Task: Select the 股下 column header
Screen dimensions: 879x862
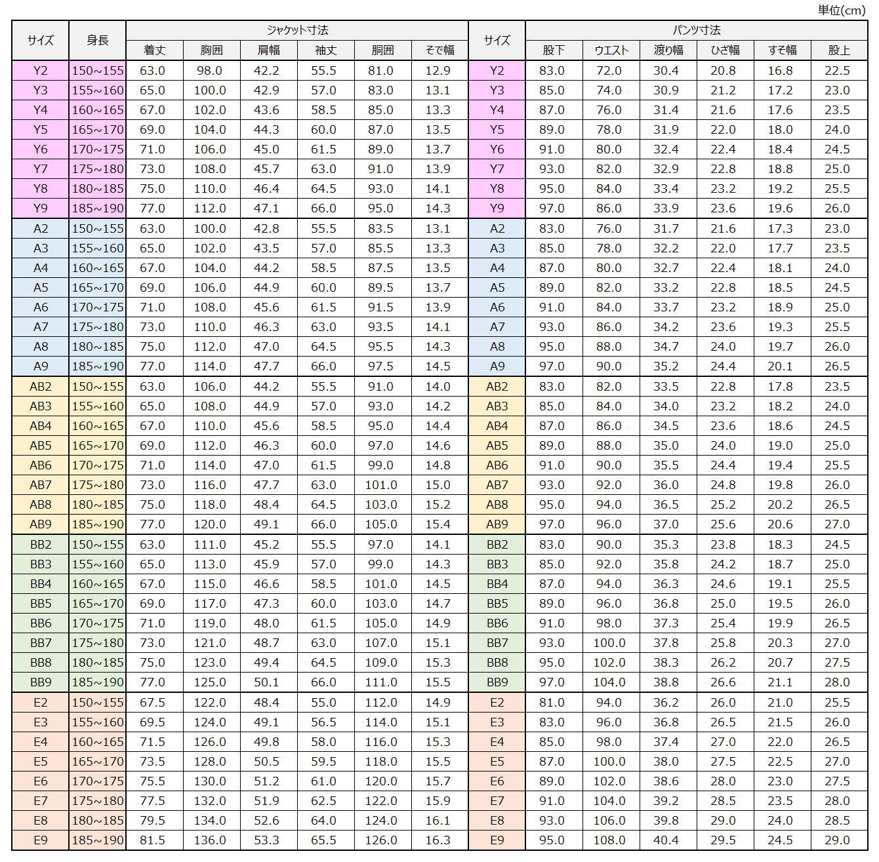Action: (554, 50)
